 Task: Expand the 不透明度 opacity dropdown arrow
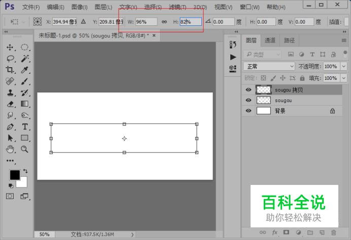click(342, 66)
